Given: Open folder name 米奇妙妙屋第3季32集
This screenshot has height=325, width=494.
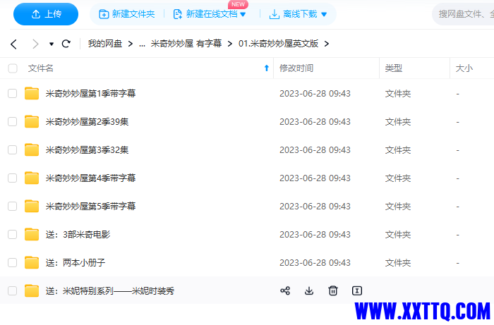Looking at the screenshot, I should (88, 149).
